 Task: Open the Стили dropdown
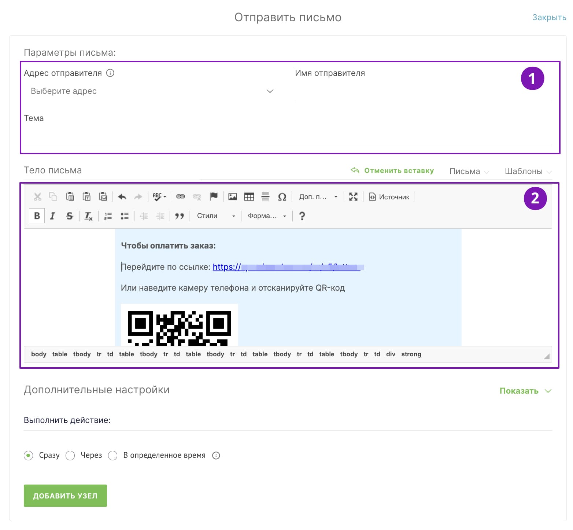pyautogui.click(x=216, y=216)
